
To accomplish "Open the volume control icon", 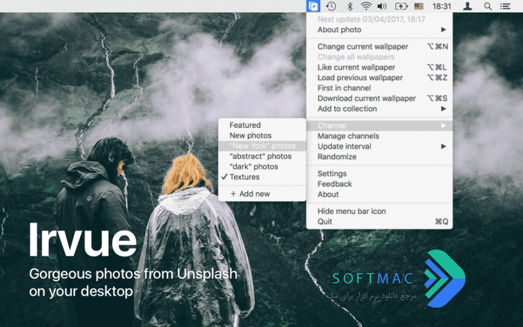I will coord(382,6).
